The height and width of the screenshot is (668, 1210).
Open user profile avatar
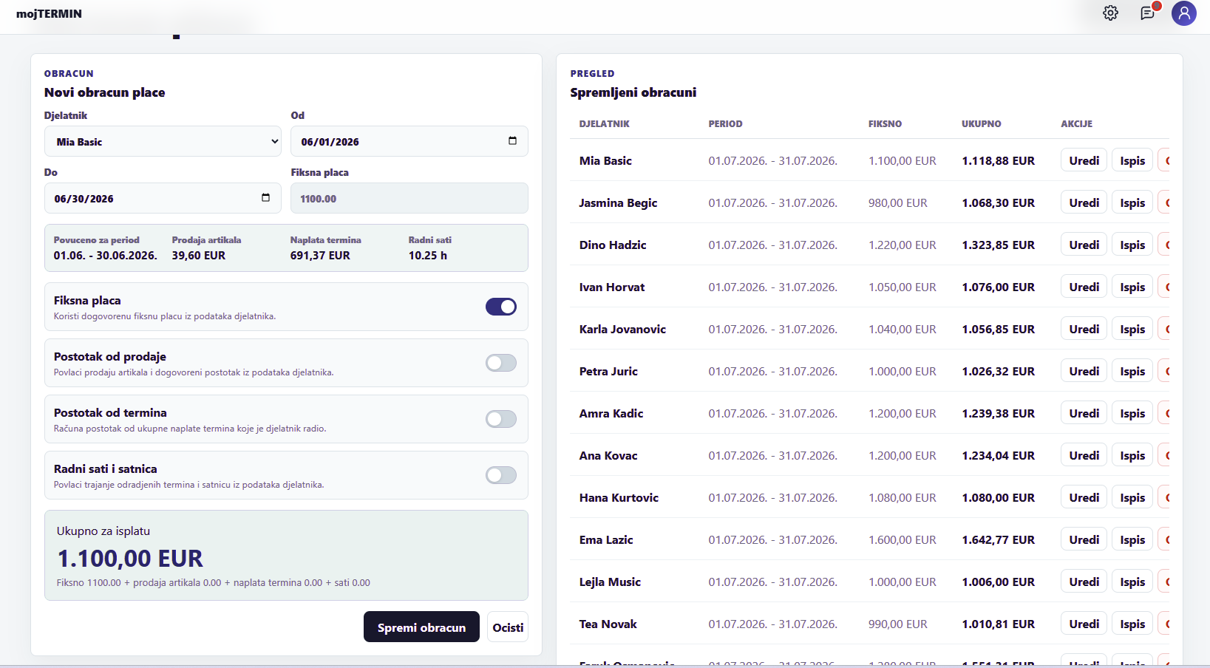pos(1184,13)
